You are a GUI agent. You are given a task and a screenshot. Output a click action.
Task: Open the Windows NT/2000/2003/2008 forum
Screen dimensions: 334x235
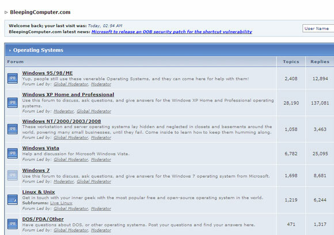click(x=62, y=121)
